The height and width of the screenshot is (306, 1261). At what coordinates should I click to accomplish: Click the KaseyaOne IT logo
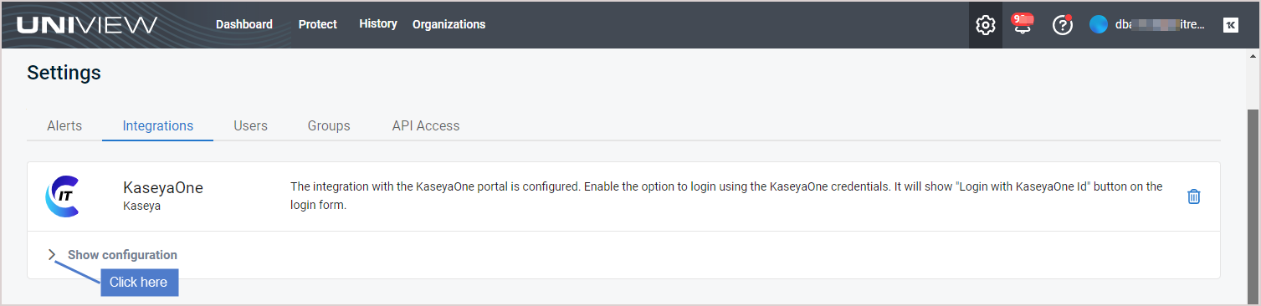[62, 196]
